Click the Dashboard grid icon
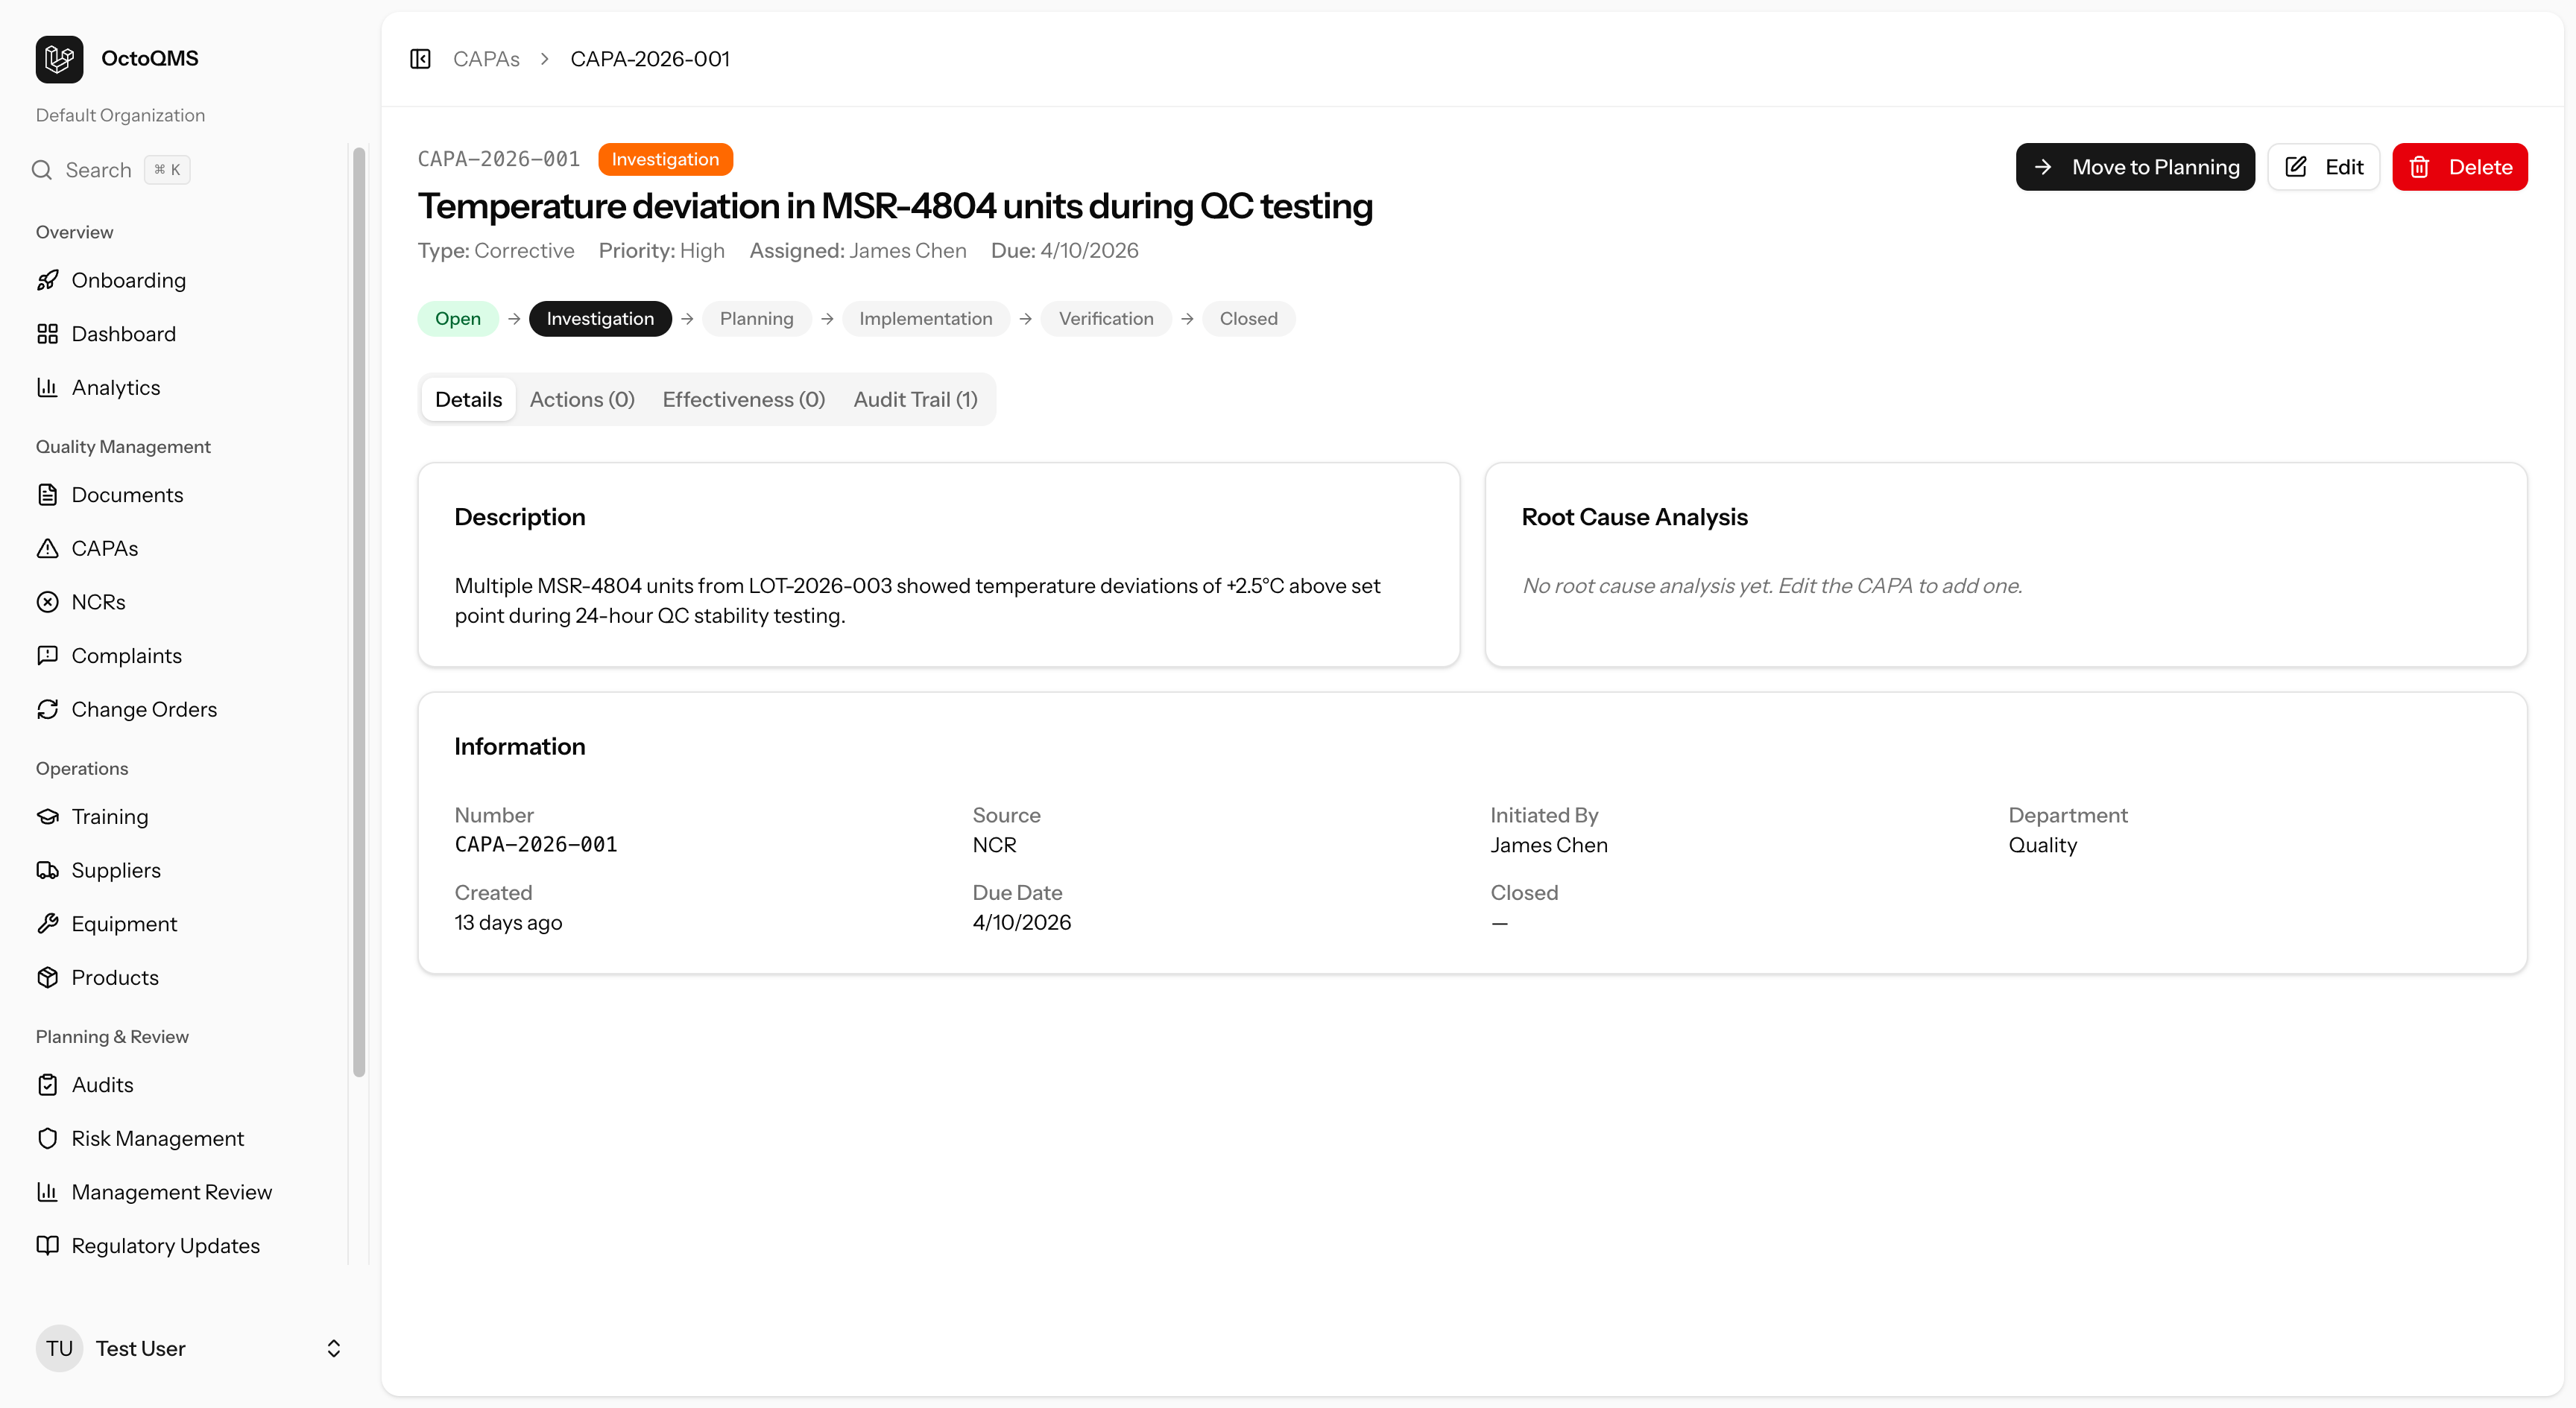This screenshot has height=1408, width=2576. (47, 334)
